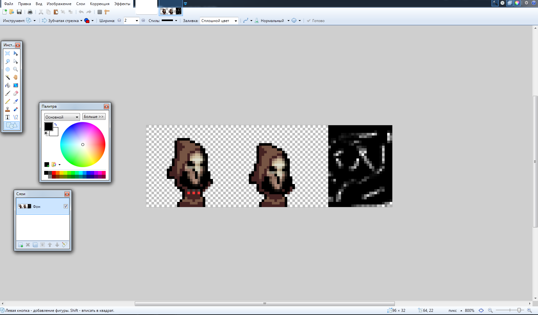Select the Lasso Select tool
This screenshot has height=315, width=538.
click(x=8, y=61)
